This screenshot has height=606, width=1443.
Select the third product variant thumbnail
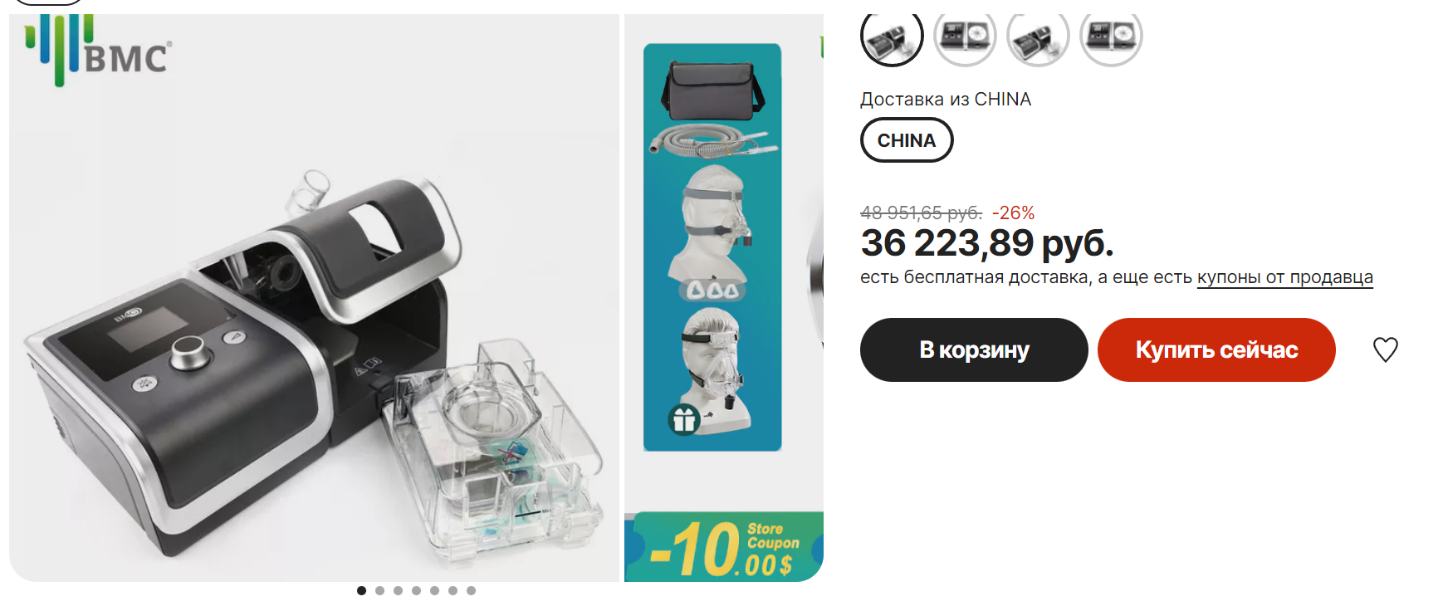pyautogui.click(x=1038, y=36)
